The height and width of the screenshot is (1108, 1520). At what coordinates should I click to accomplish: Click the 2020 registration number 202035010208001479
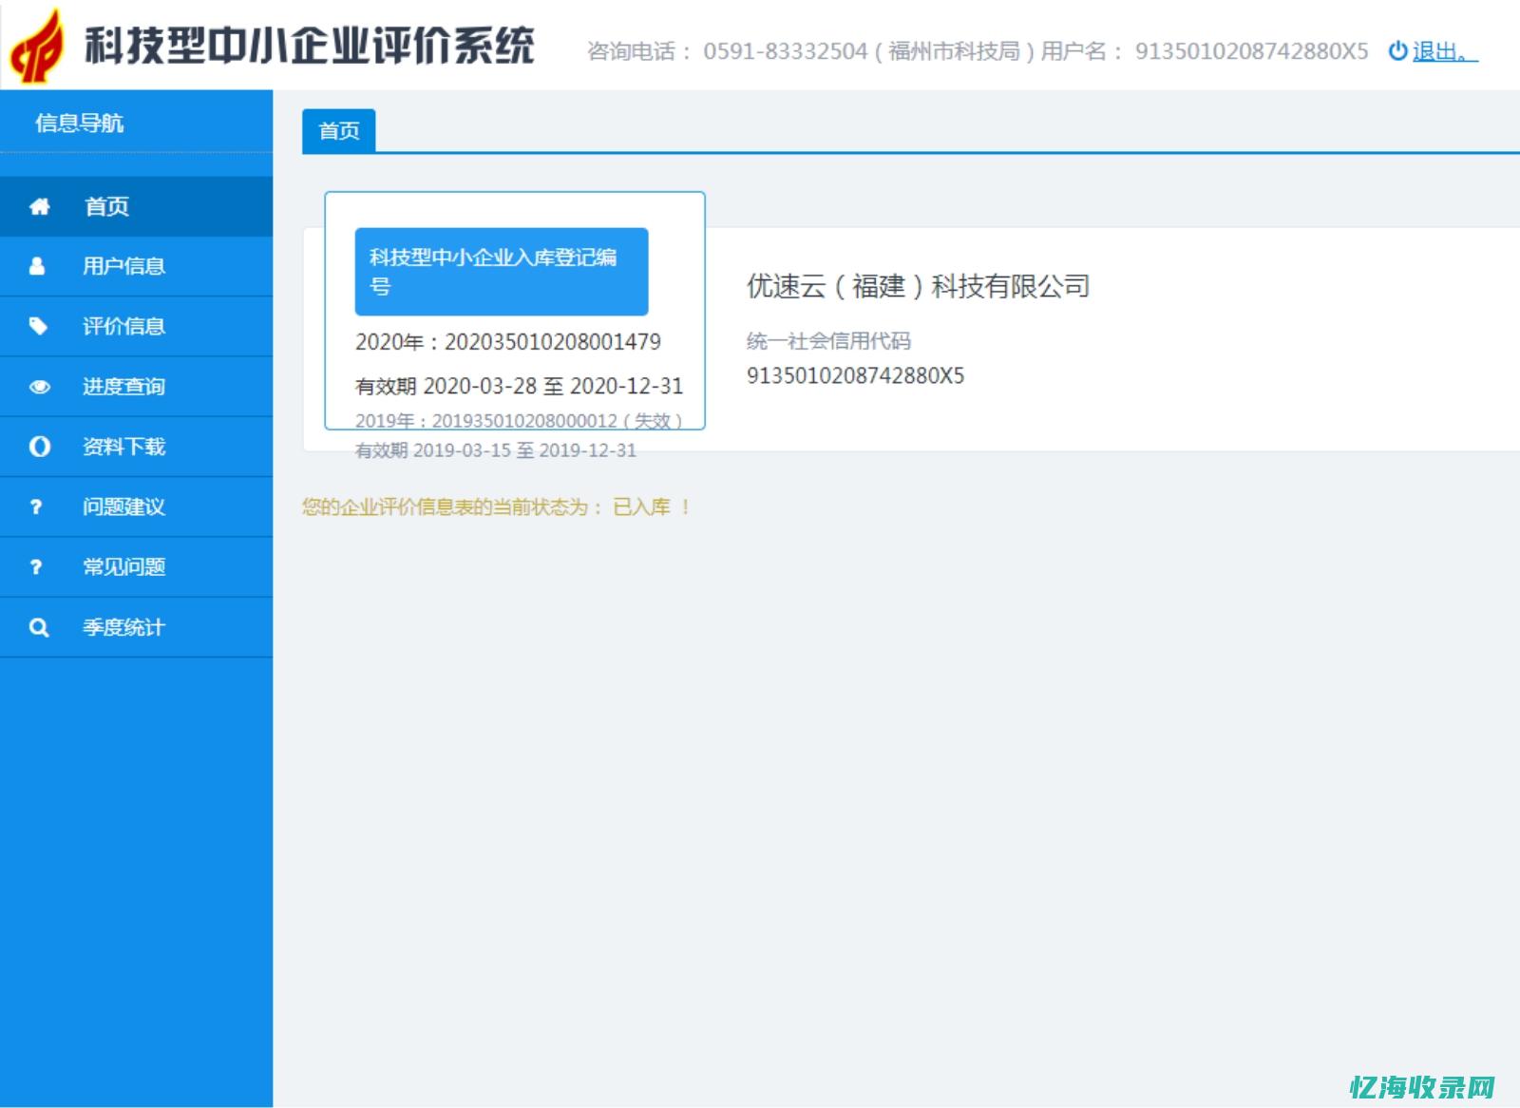click(553, 342)
